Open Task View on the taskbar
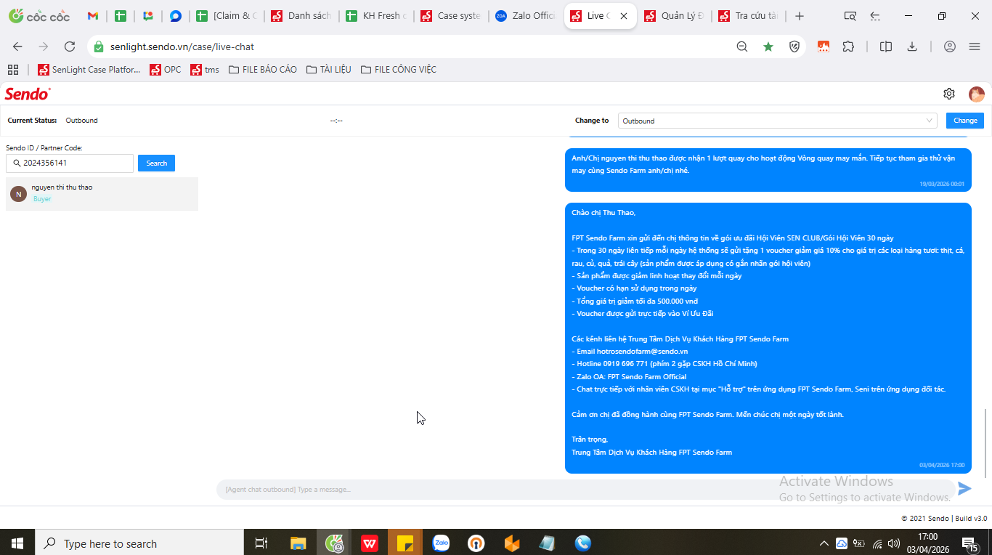This screenshot has height=555, width=992. click(261, 543)
